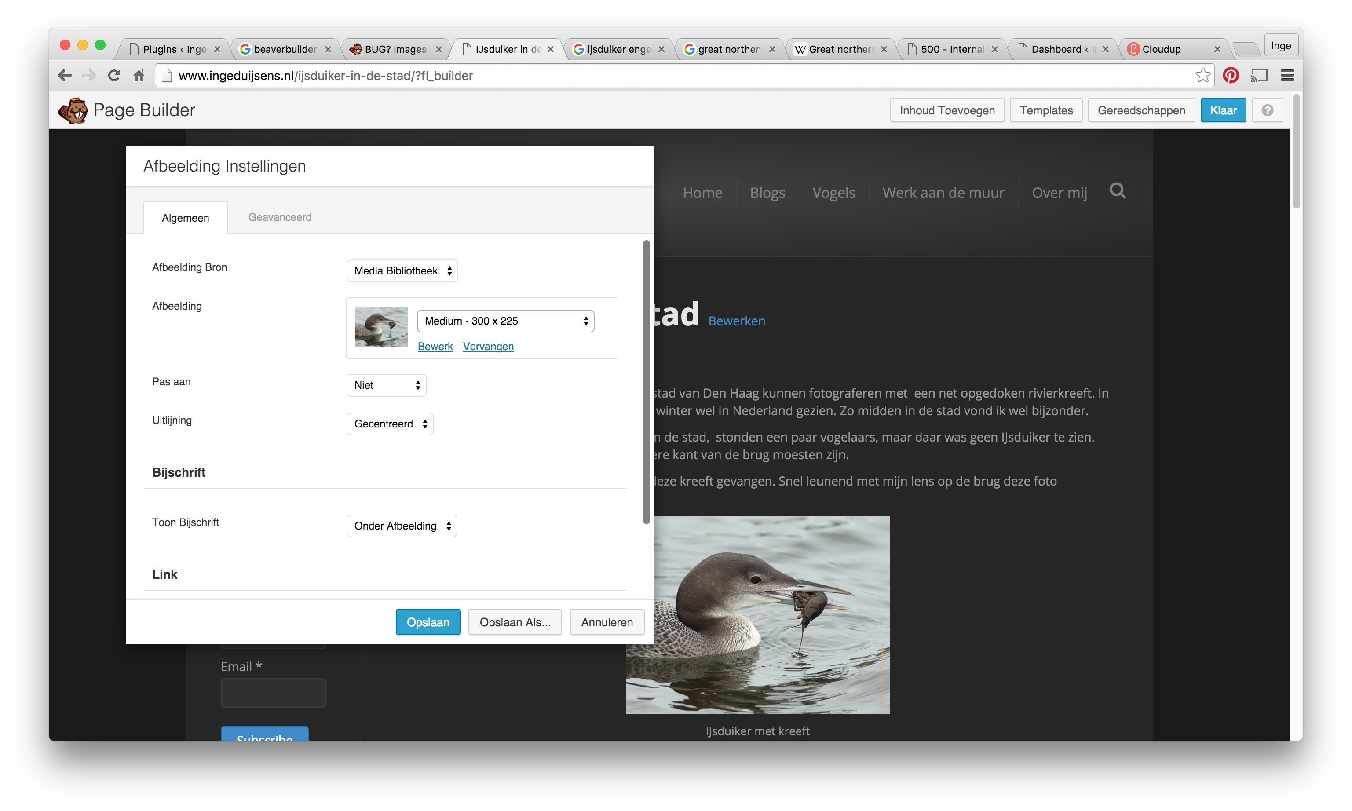
Task: Close the Cloudup tab
Action: coord(1217,49)
